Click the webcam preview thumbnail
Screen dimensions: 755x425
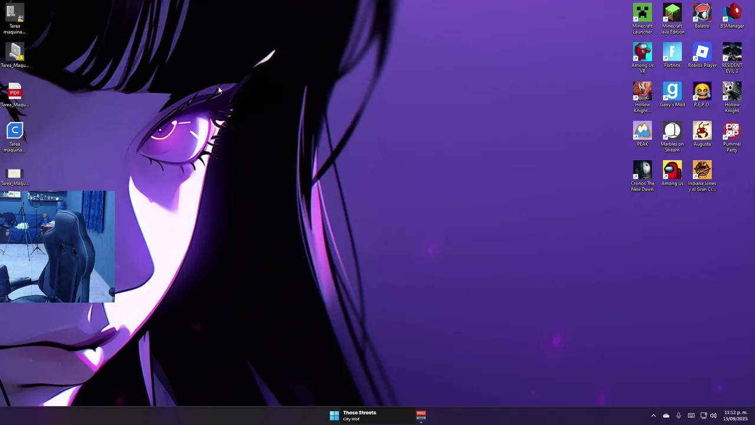point(57,246)
